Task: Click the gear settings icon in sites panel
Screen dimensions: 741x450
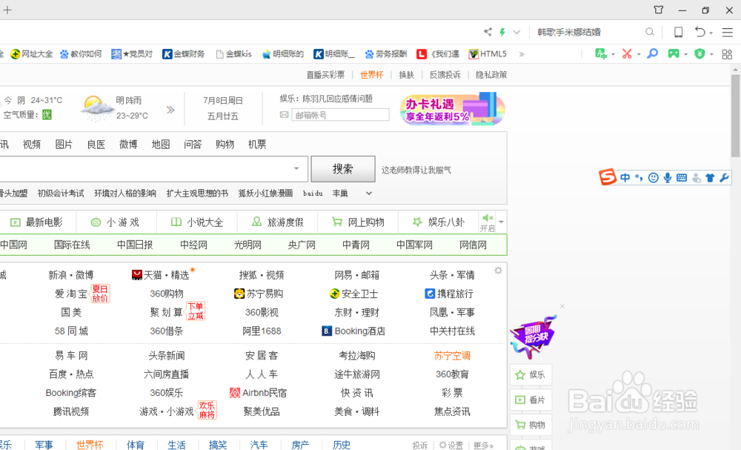Action: tap(498, 271)
